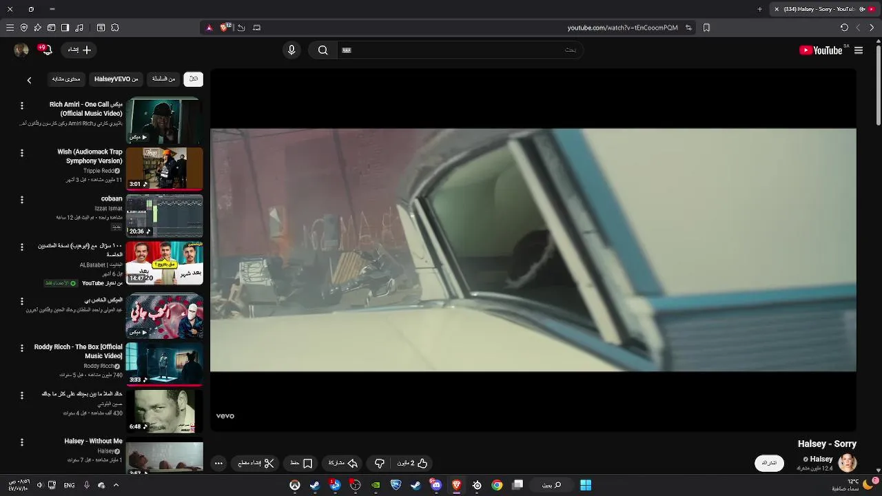Image resolution: width=882 pixels, height=496 pixels.
Task: Open the cobaan video thumbnail
Action: pyautogui.click(x=165, y=216)
